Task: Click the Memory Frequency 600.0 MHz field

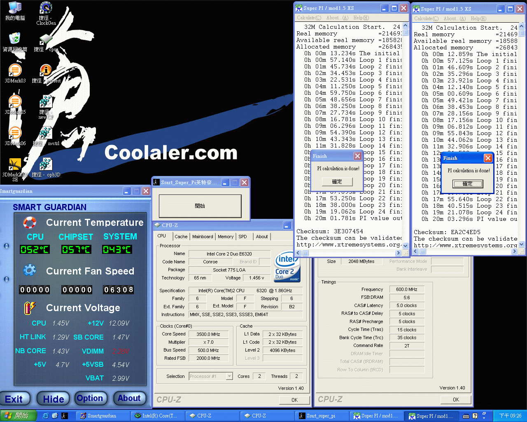Action: tap(406, 289)
